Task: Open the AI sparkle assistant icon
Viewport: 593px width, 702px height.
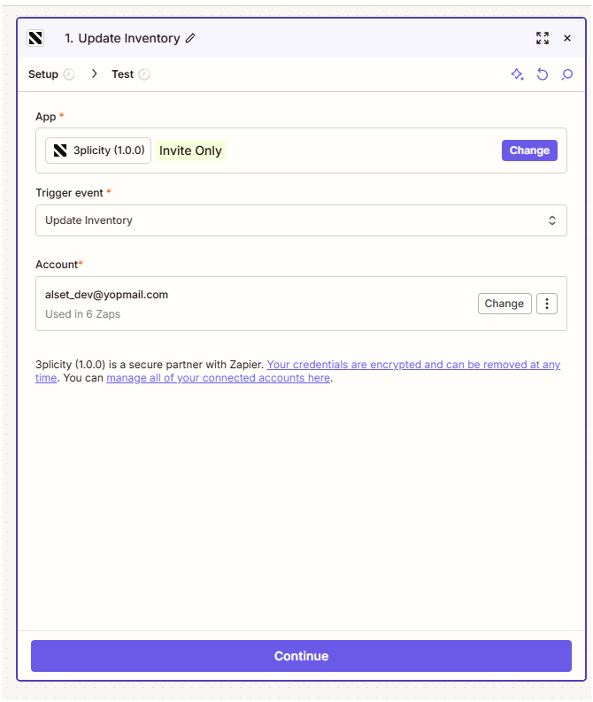Action: [x=518, y=74]
